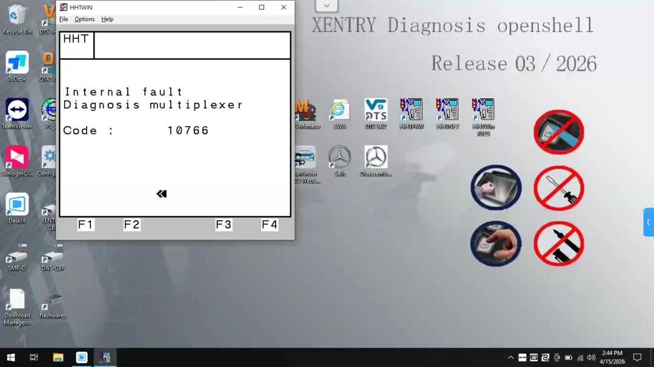Open the Download Manager desktop icon
This screenshot has height=367, width=654.
[17, 307]
